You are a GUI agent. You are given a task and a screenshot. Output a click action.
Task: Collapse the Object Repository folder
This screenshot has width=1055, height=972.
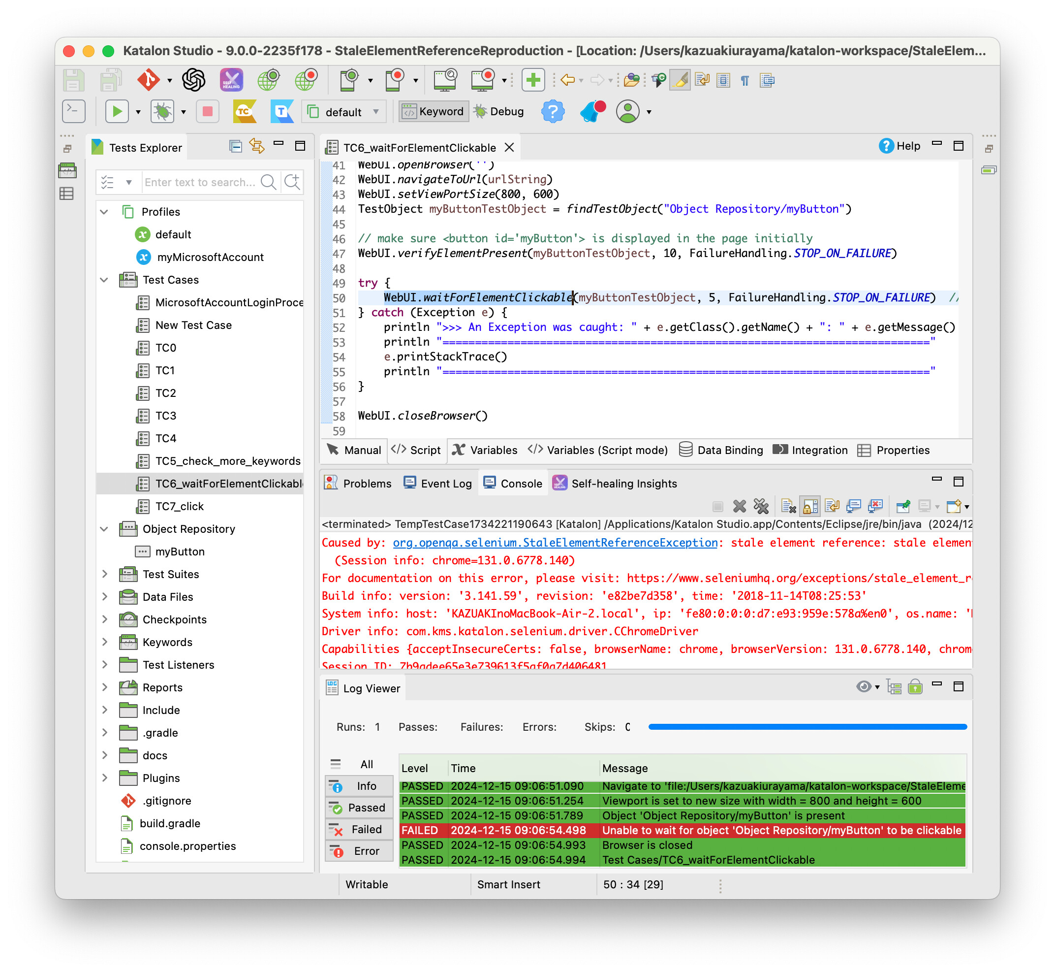(105, 529)
